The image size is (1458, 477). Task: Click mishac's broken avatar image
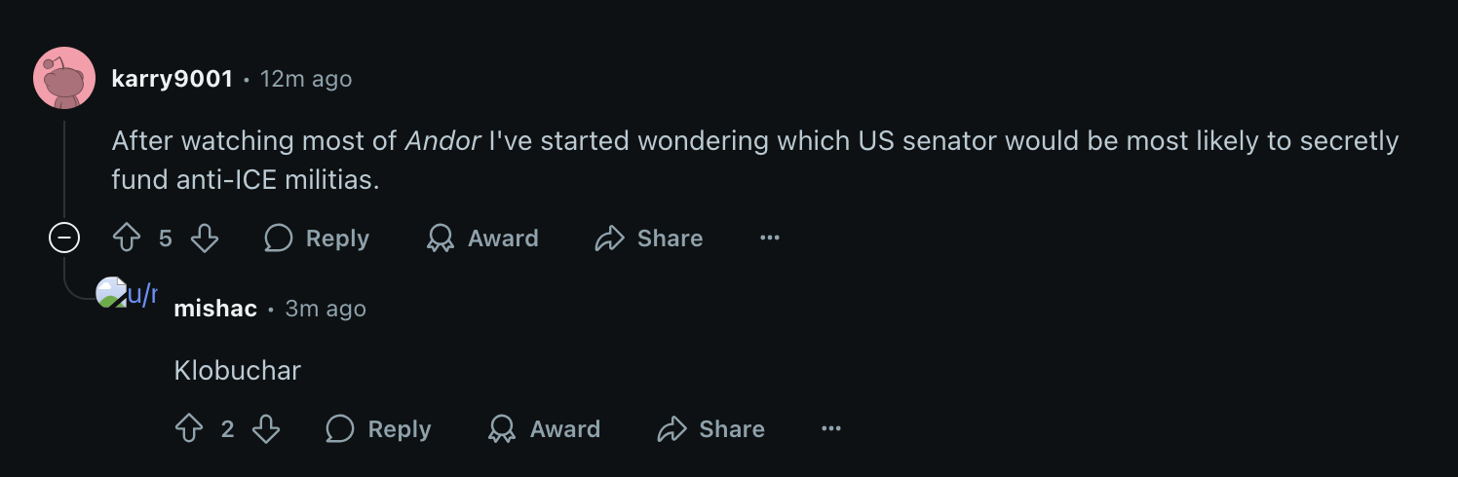(x=111, y=292)
